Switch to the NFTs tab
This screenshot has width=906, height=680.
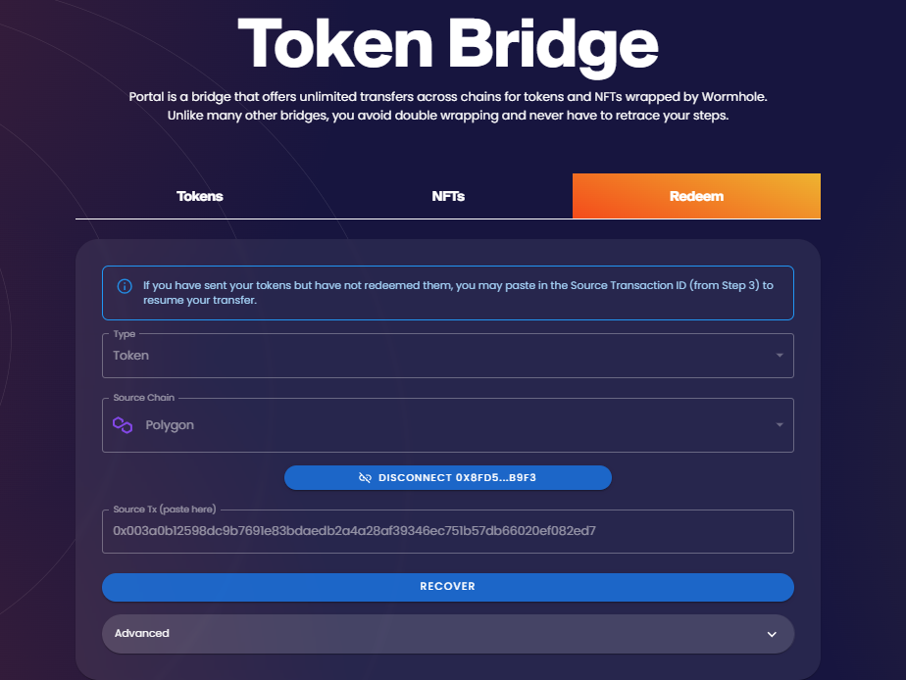448,196
